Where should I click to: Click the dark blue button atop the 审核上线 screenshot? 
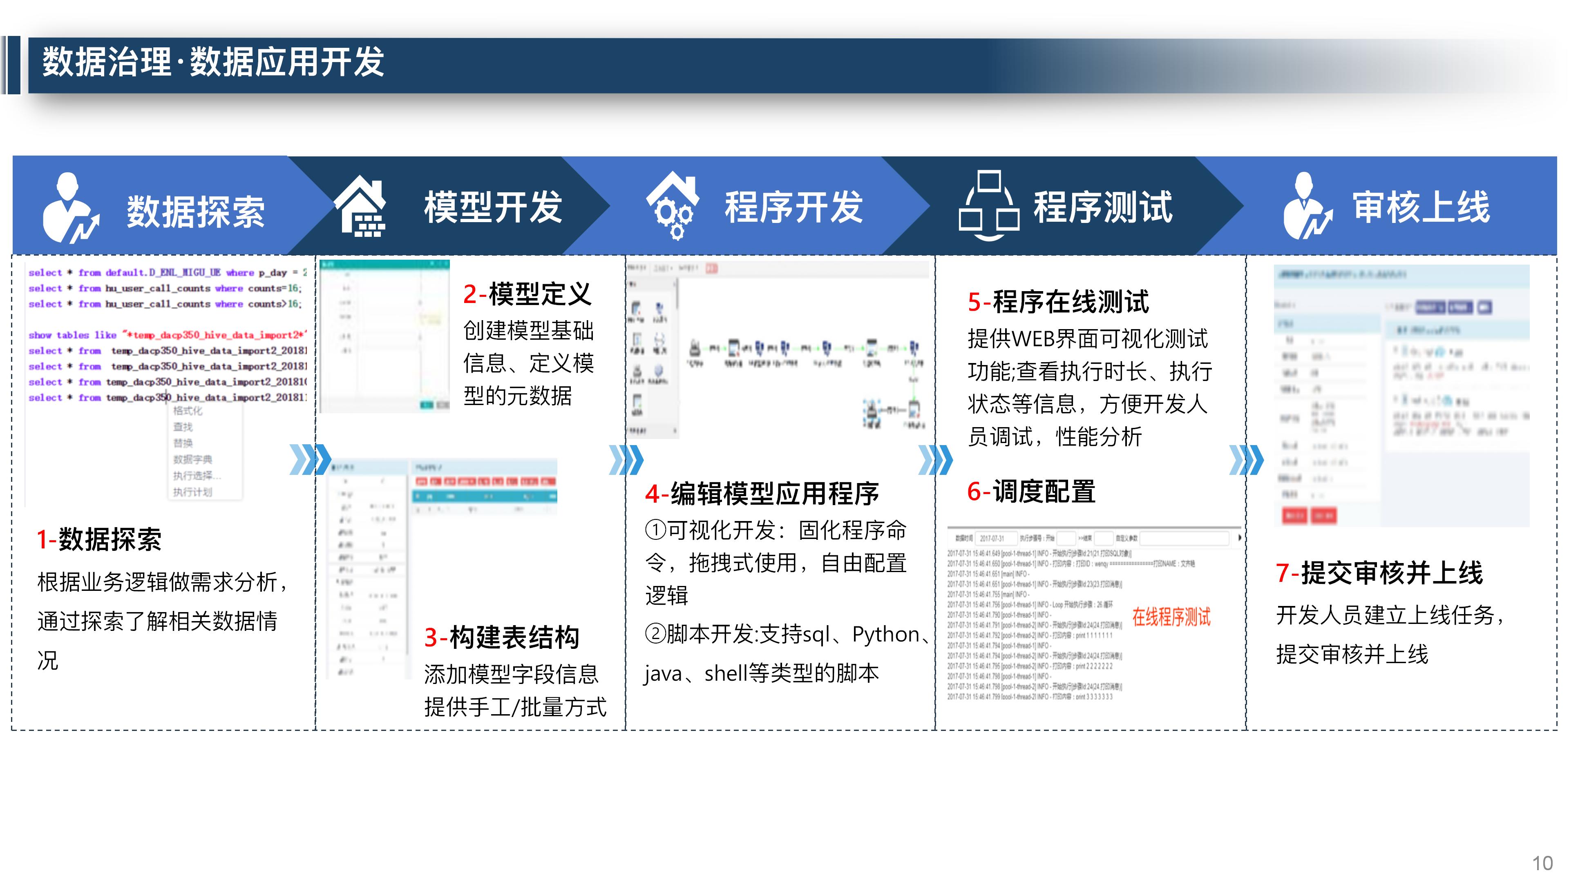(1431, 307)
